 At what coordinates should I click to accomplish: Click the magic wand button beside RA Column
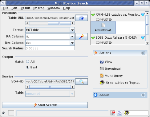[x=82, y=37]
